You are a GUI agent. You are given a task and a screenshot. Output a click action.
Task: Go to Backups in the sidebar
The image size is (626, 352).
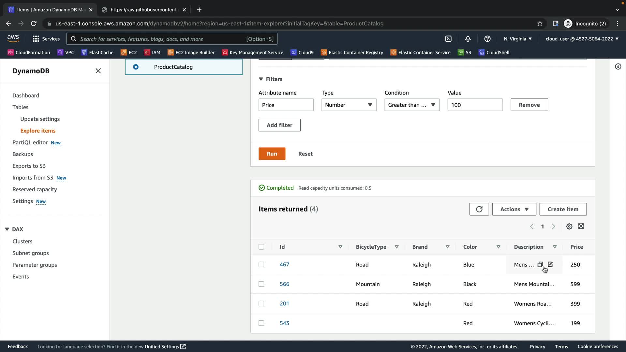[x=22, y=154]
